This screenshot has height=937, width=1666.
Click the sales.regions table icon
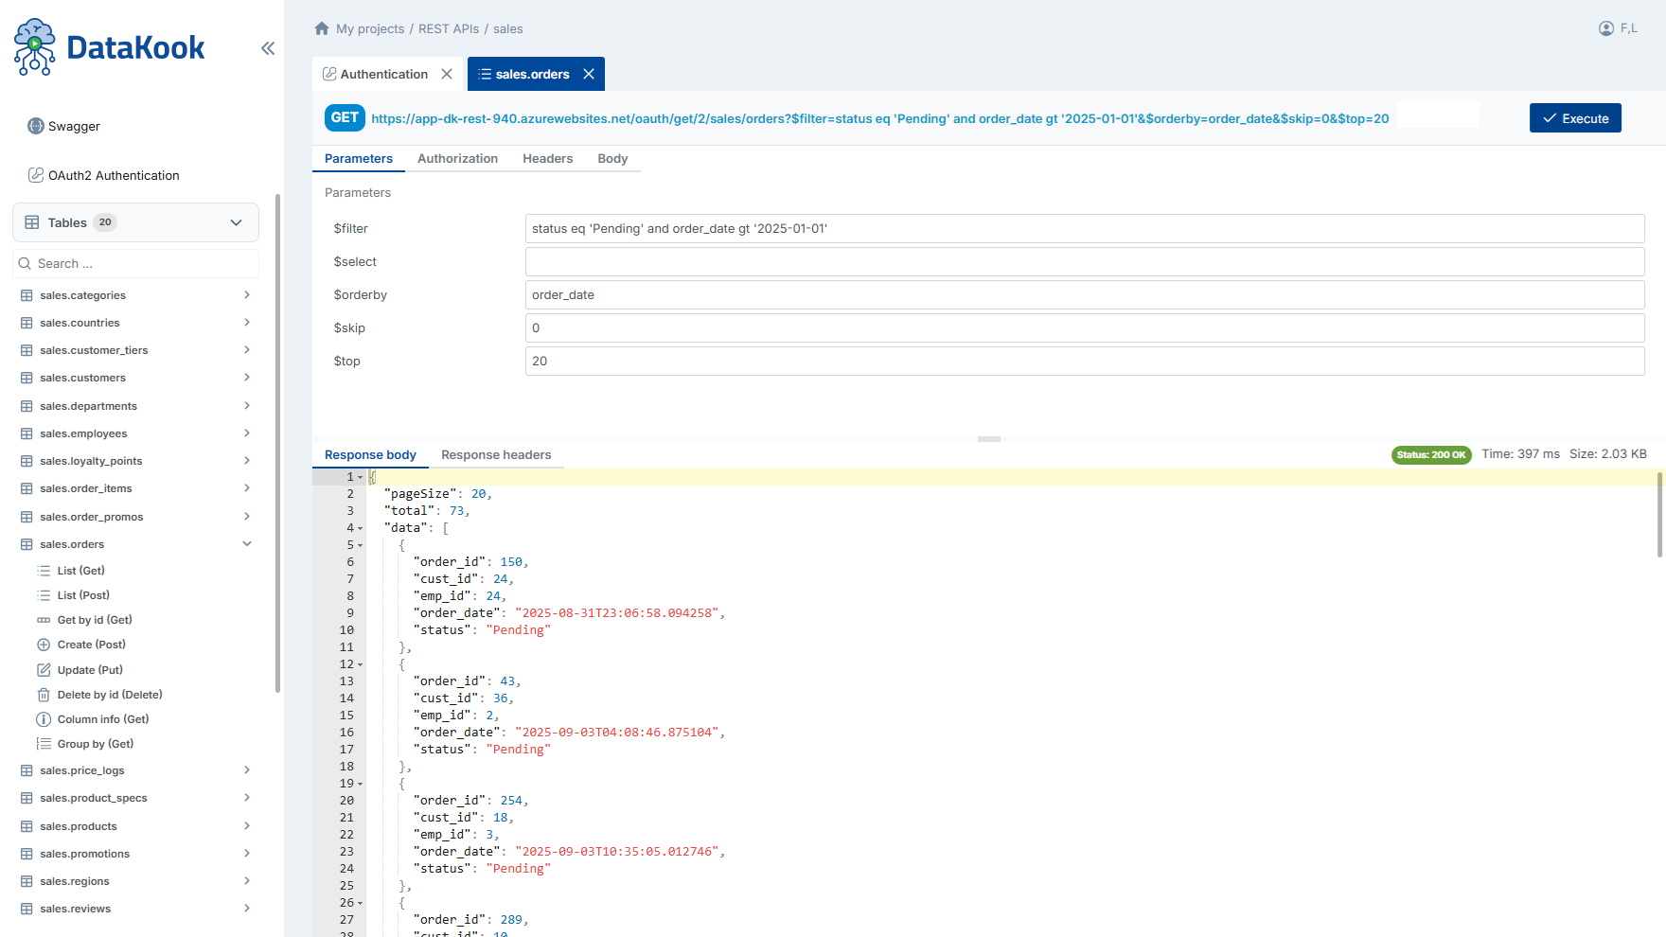(x=27, y=881)
